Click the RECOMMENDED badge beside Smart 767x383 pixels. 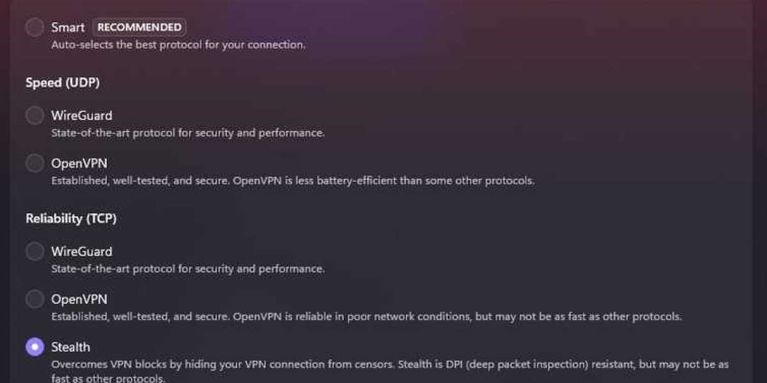click(139, 27)
